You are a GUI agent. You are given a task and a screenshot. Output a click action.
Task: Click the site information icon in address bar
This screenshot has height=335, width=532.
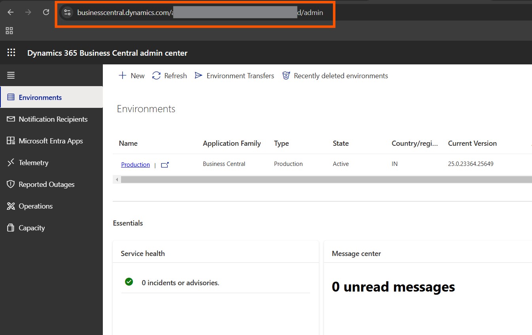click(67, 13)
